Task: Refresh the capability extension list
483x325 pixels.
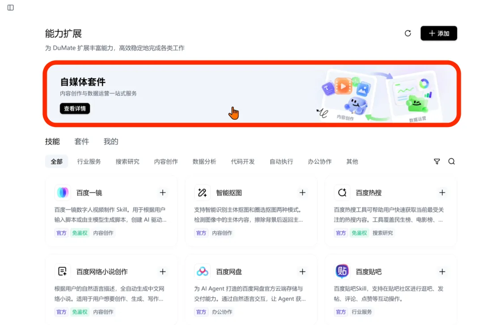Action: tap(407, 33)
